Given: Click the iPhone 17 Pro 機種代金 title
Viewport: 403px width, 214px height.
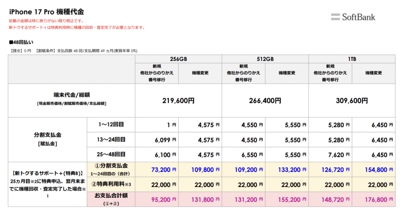Looking at the screenshot, I should [x=46, y=12].
